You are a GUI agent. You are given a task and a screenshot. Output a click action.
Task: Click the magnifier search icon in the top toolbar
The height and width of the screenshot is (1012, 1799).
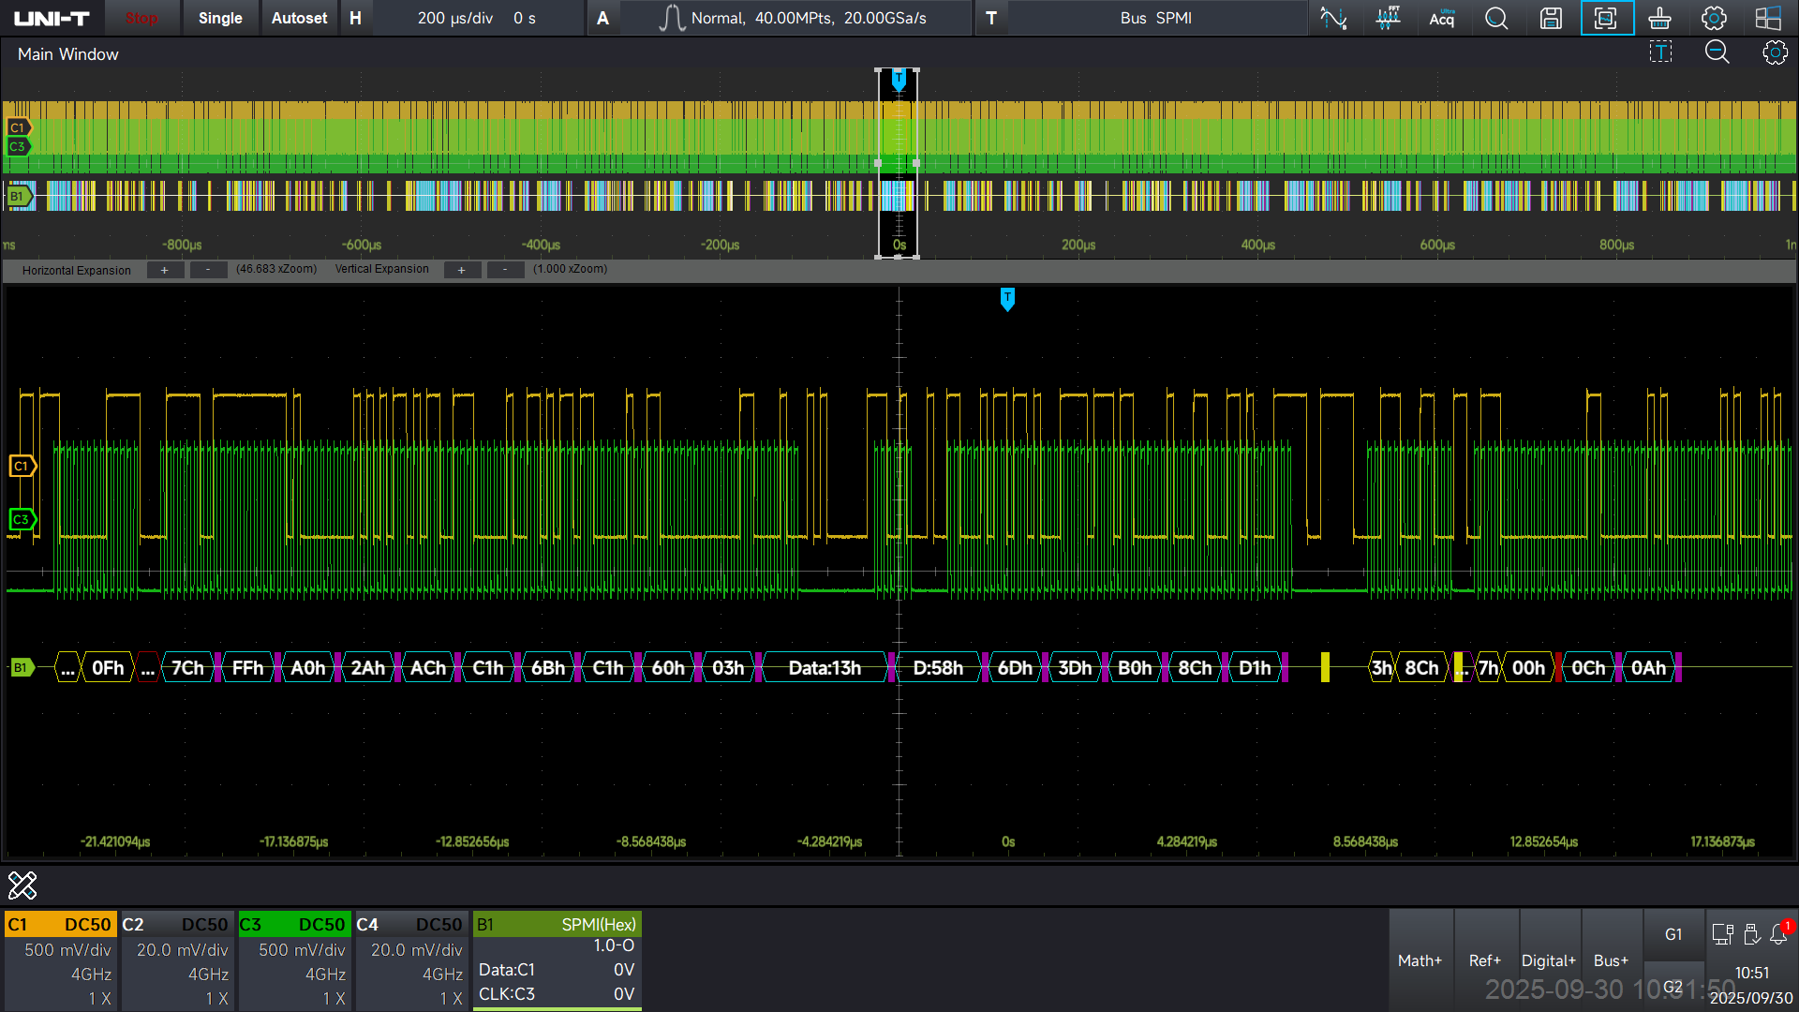tap(1496, 18)
